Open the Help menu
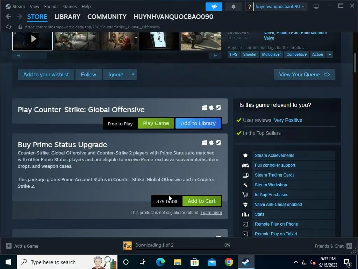The height and width of the screenshot is (269, 358). coord(86,7)
